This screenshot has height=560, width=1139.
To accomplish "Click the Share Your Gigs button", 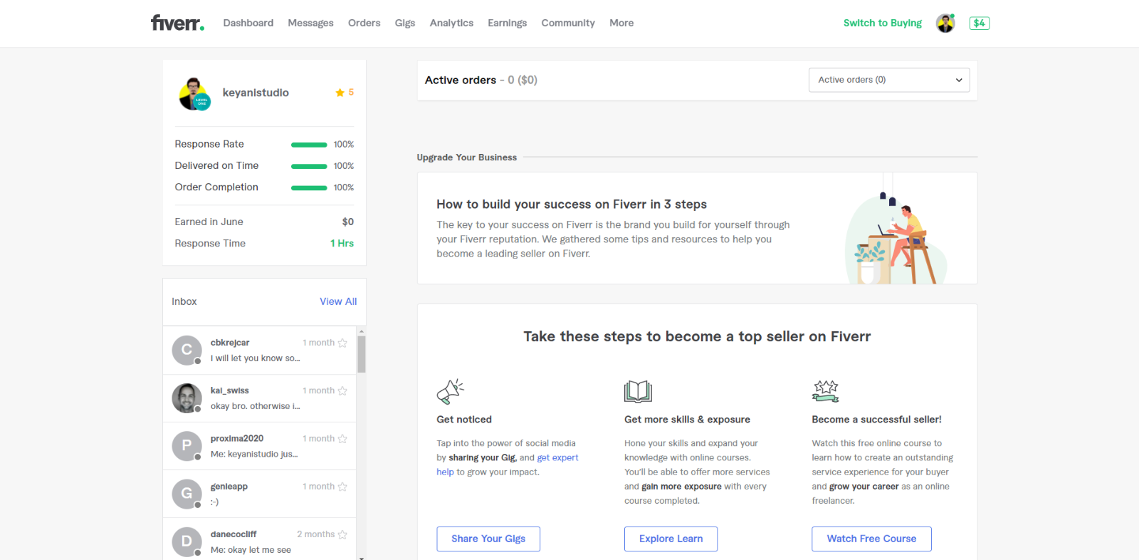I will pyautogui.click(x=488, y=539).
